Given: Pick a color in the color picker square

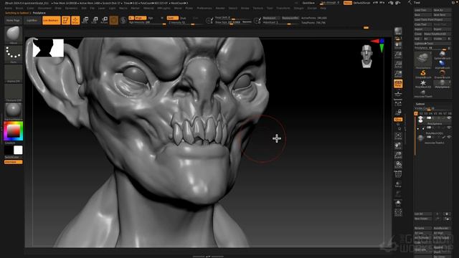Looking at the screenshot, I should 14,130.
